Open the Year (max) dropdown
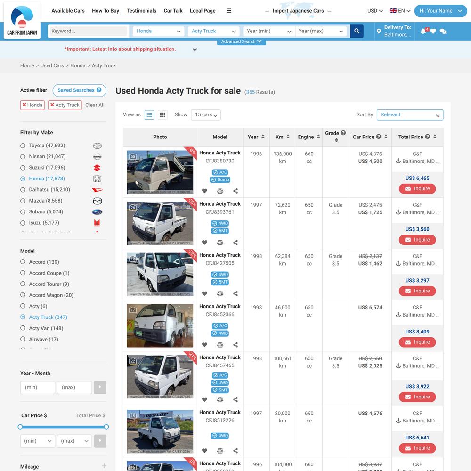The height and width of the screenshot is (471, 471). pyautogui.click(x=320, y=31)
